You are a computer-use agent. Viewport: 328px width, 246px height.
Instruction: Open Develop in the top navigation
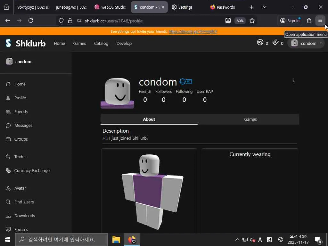(124, 43)
